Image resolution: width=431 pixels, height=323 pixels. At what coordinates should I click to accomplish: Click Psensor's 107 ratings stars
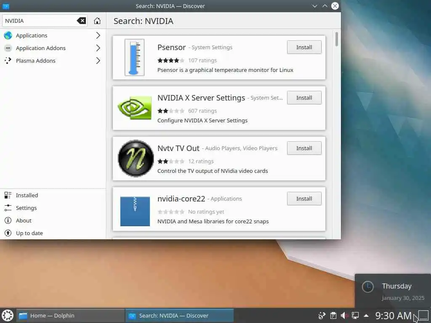click(171, 61)
